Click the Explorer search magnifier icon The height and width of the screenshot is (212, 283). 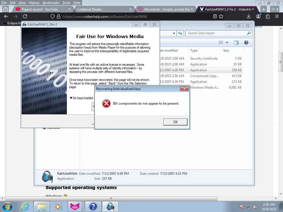pyautogui.click(x=249, y=33)
